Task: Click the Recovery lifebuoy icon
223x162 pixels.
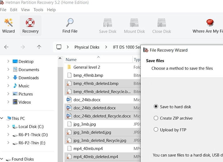Action: coord(30,23)
